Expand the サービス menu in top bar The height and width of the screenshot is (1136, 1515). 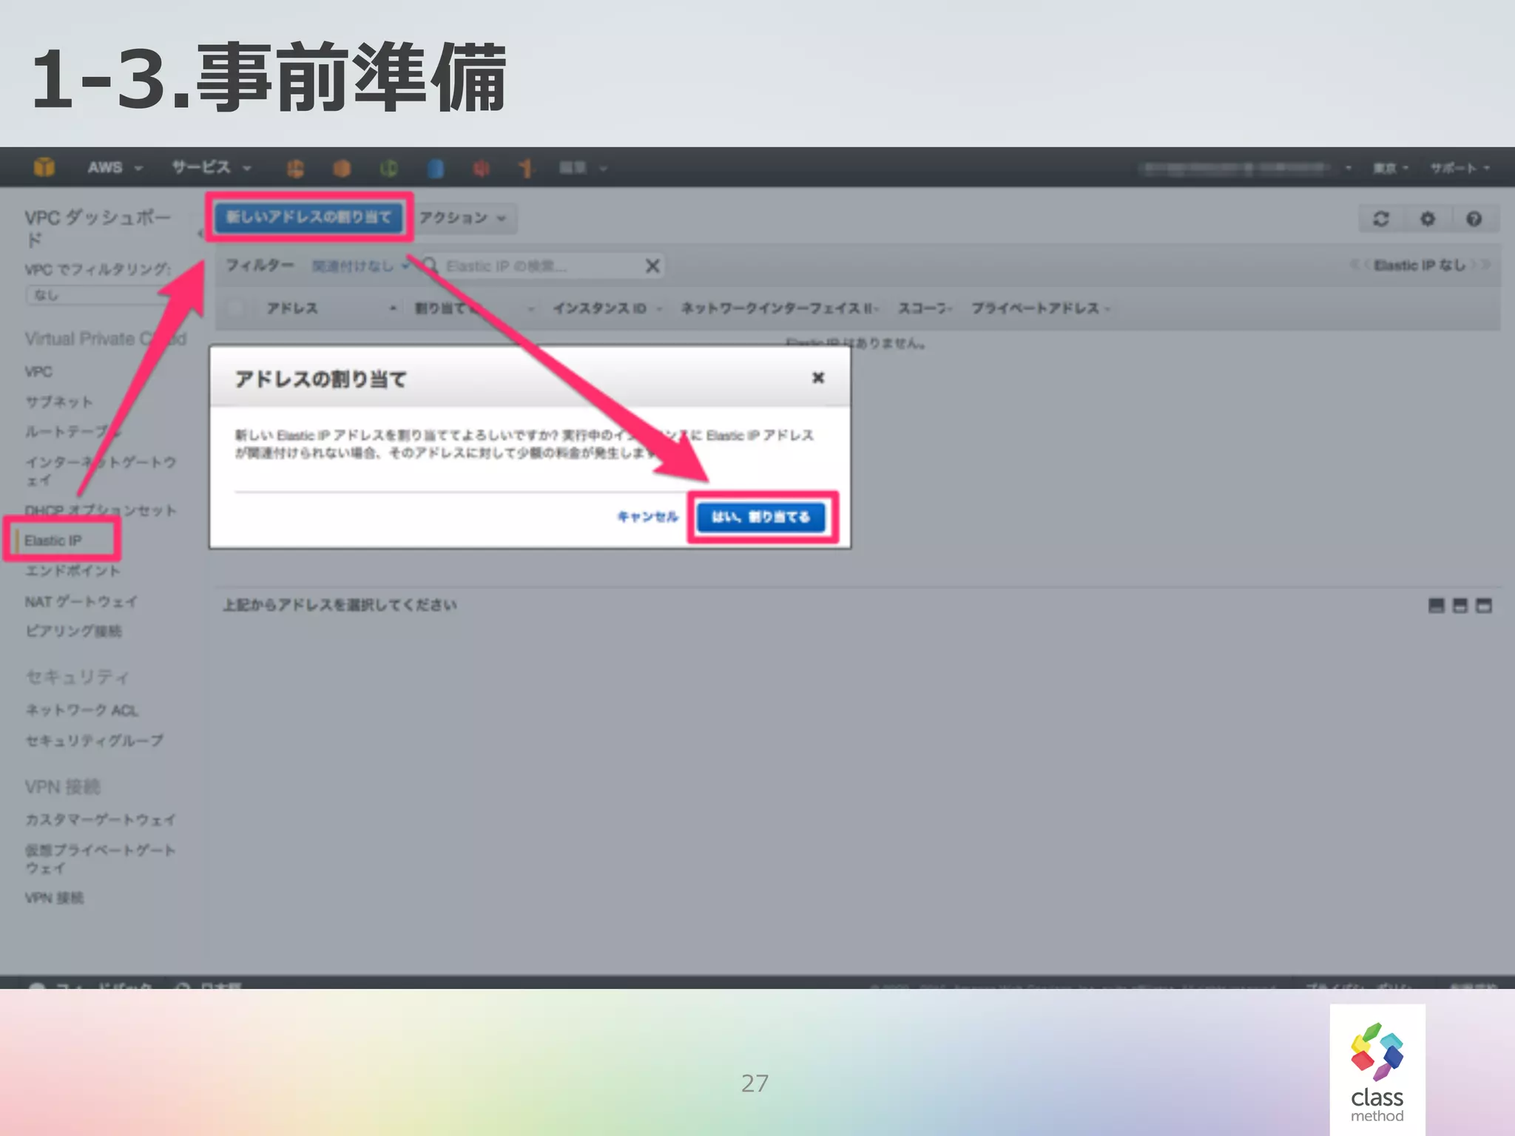point(211,168)
